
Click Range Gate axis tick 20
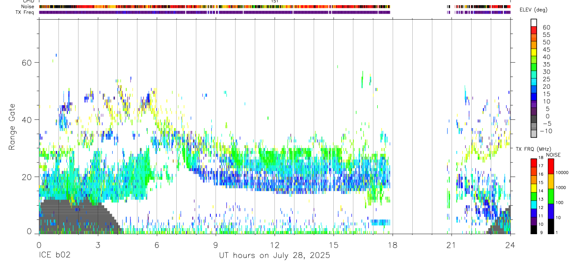pos(28,177)
